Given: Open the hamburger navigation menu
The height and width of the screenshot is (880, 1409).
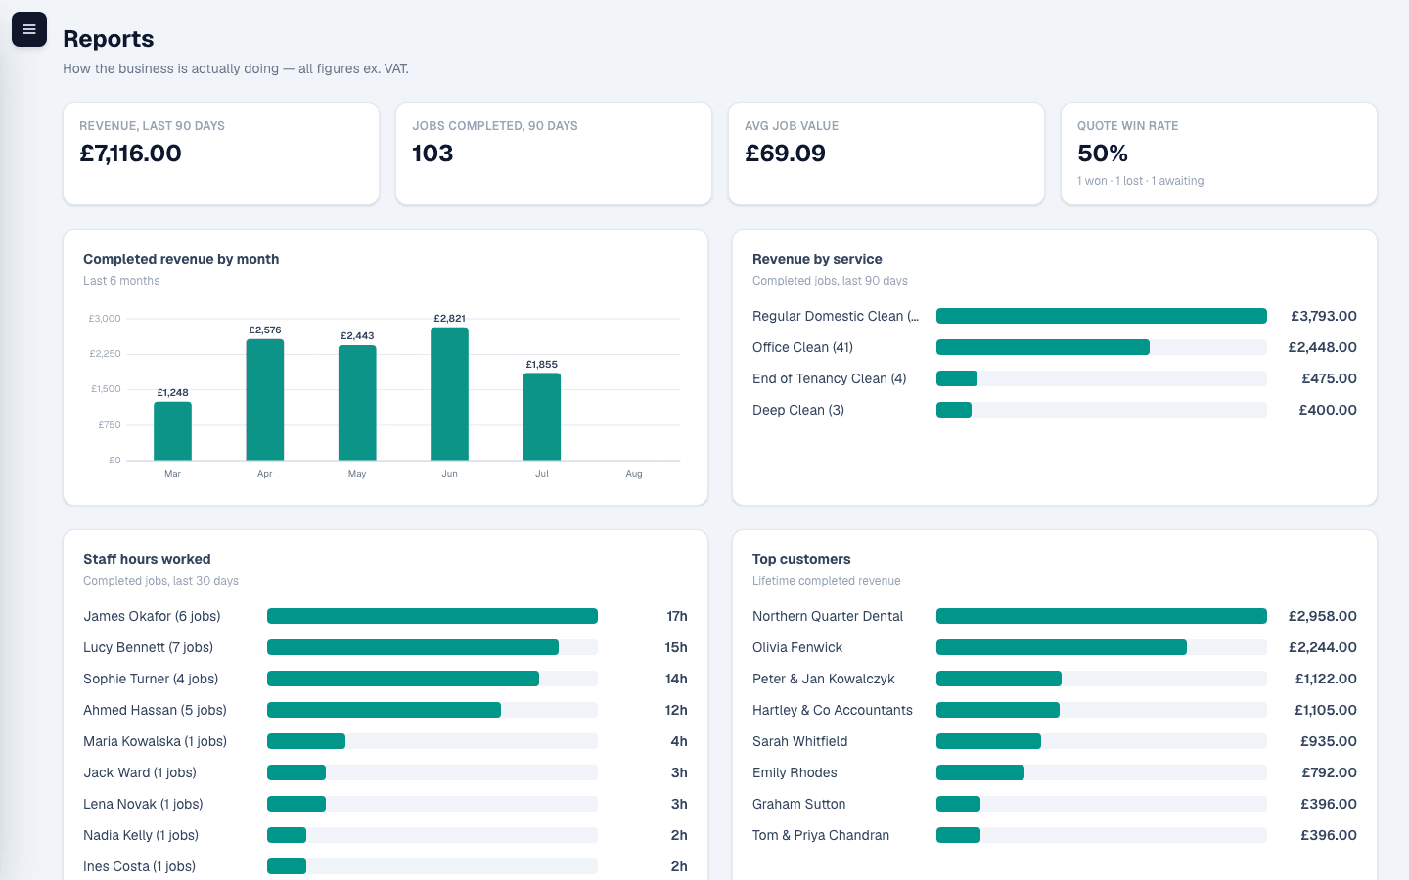Looking at the screenshot, I should pos(29,29).
